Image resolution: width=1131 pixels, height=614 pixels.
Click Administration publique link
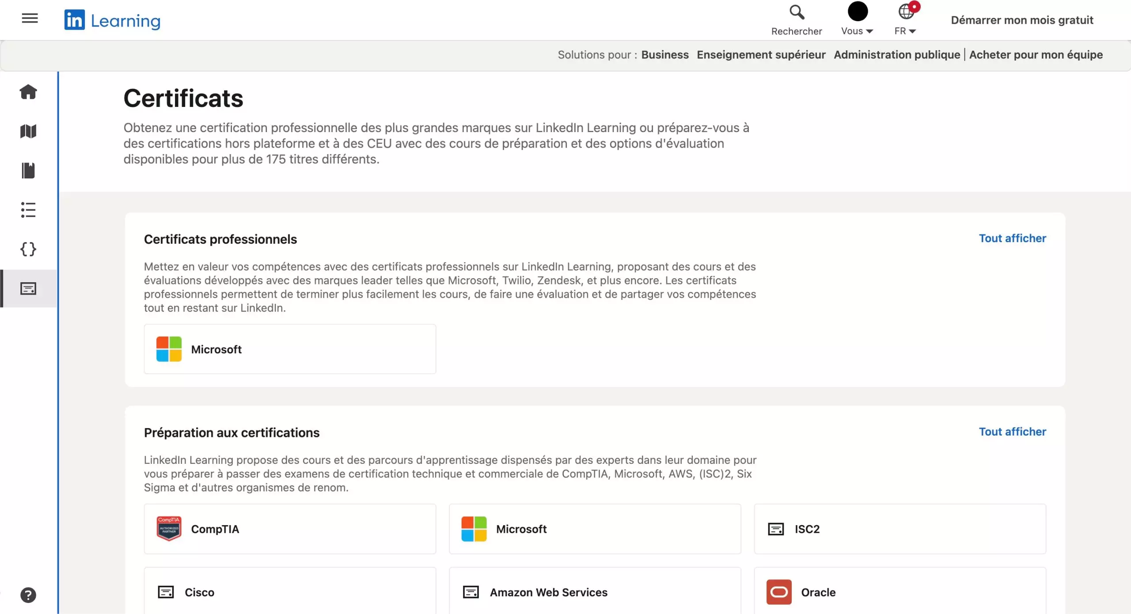896,55
